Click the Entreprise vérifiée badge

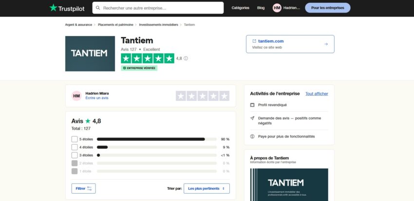coord(139,68)
